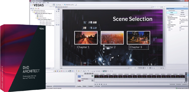Expand the Thumbnail Media property row
Screen dimensions: 189x92
tap(168, 19)
